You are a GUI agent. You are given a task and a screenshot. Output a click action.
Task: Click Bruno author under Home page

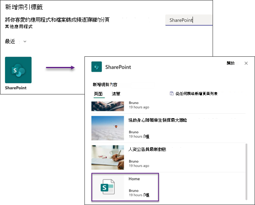(x=134, y=191)
